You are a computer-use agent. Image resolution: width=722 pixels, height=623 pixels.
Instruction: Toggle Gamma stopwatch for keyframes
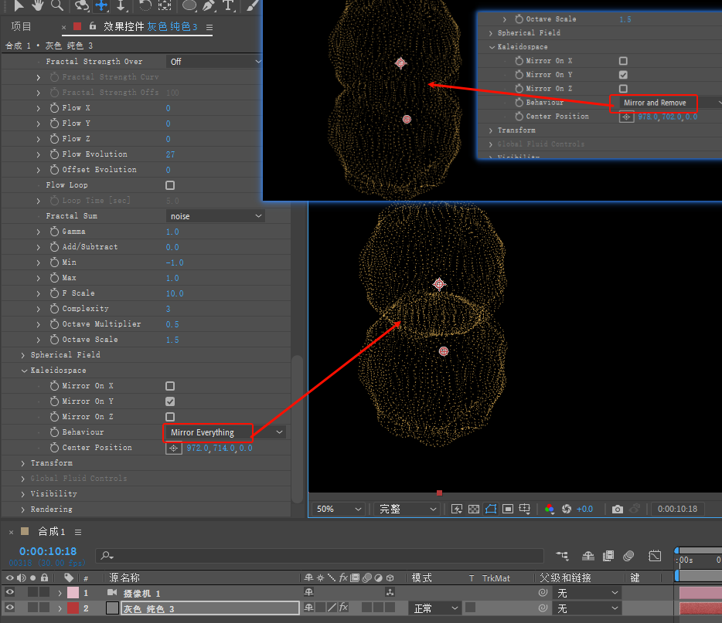54,232
